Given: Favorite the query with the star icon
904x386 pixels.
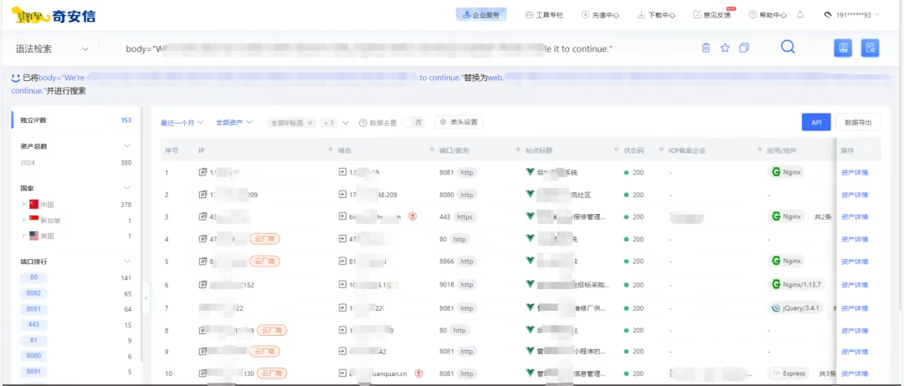Looking at the screenshot, I should pyautogui.click(x=725, y=48).
